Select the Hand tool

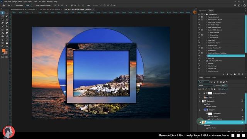point(7,43)
